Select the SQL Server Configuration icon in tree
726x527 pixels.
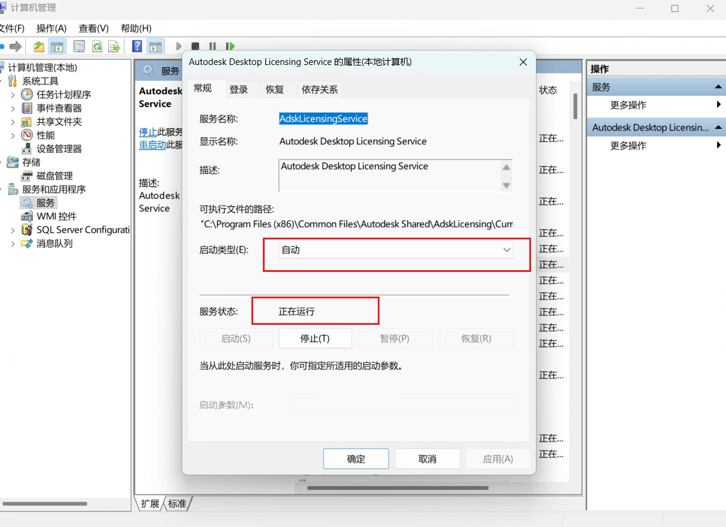[27, 230]
